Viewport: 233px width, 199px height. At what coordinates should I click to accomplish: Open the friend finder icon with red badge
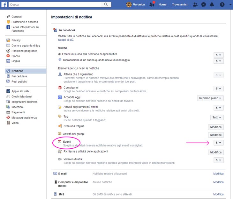152,4
